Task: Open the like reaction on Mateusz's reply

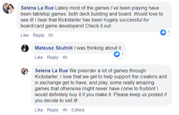Action: [117, 54]
